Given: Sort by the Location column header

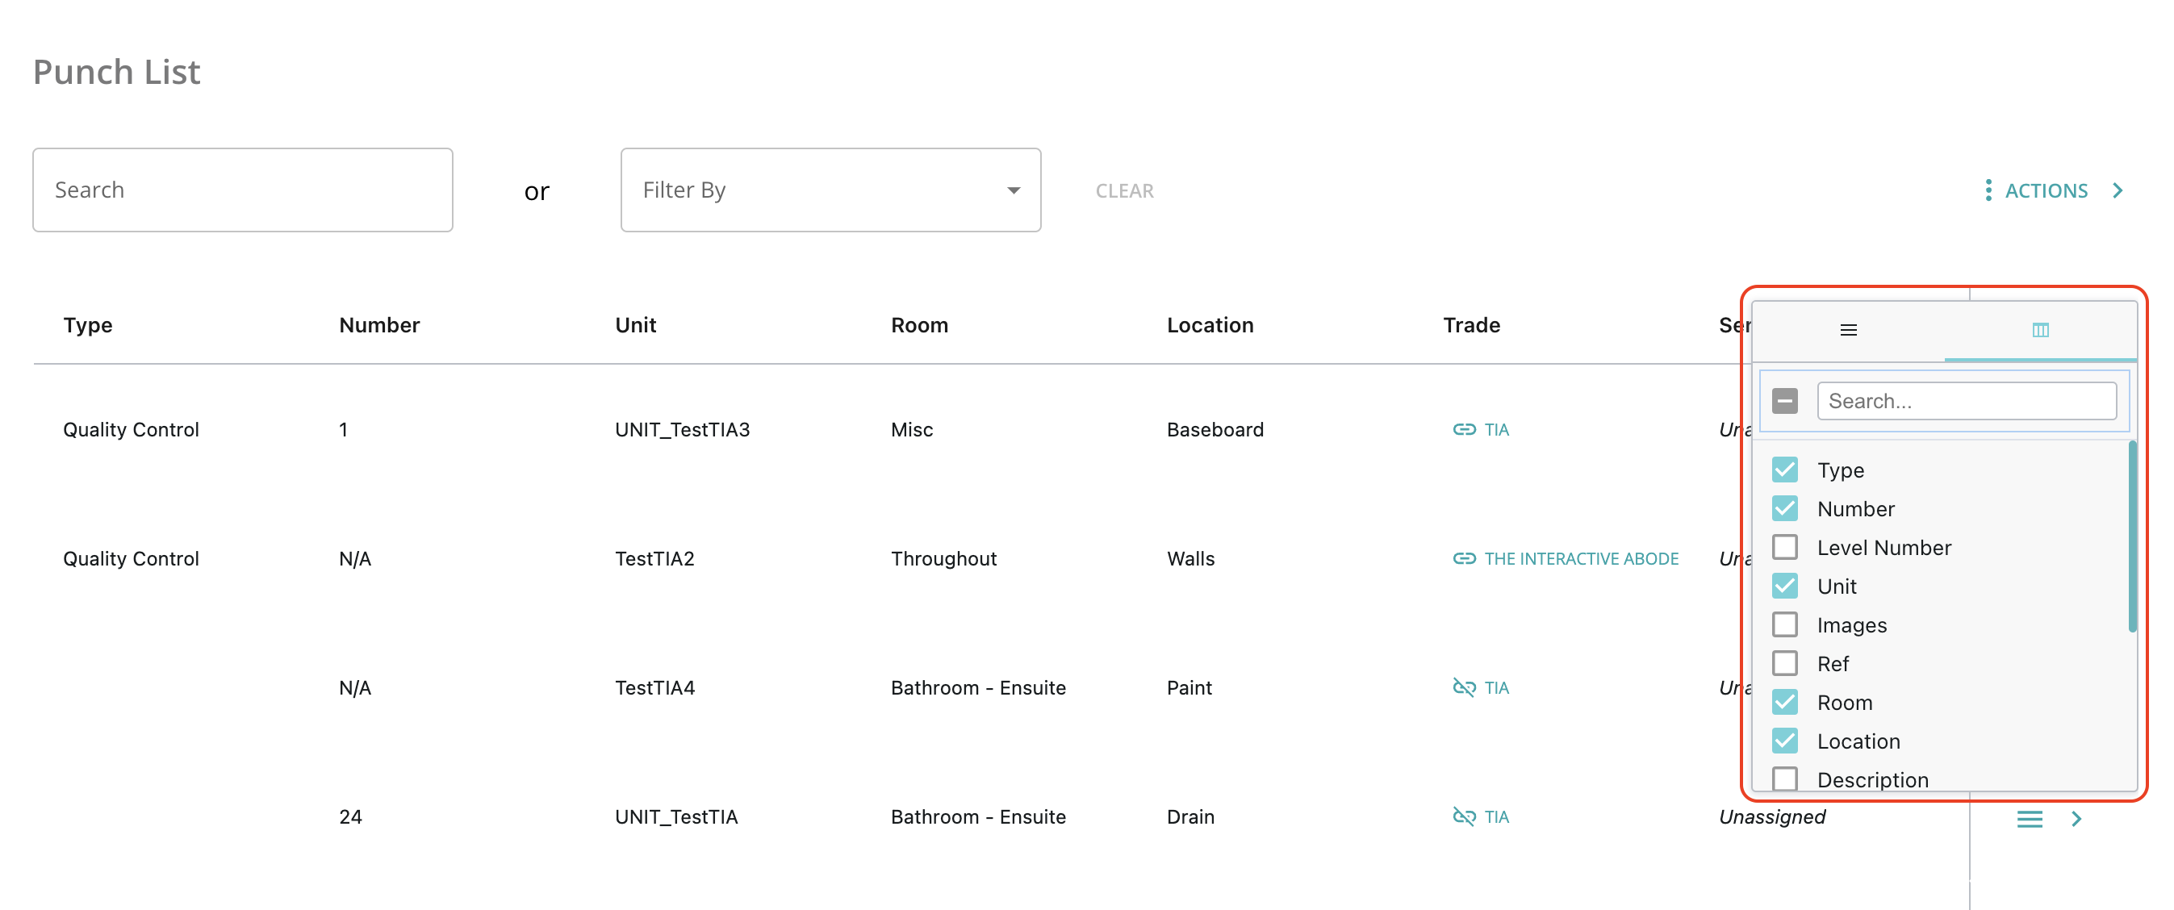Looking at the screenshot, I should click(1210, 324).
